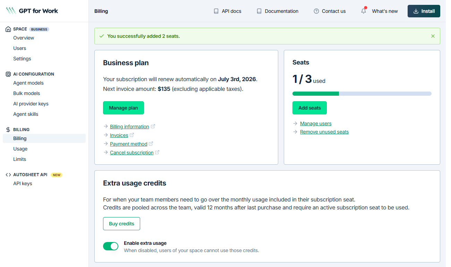Click Remove unused seats link

coord(324,132)
